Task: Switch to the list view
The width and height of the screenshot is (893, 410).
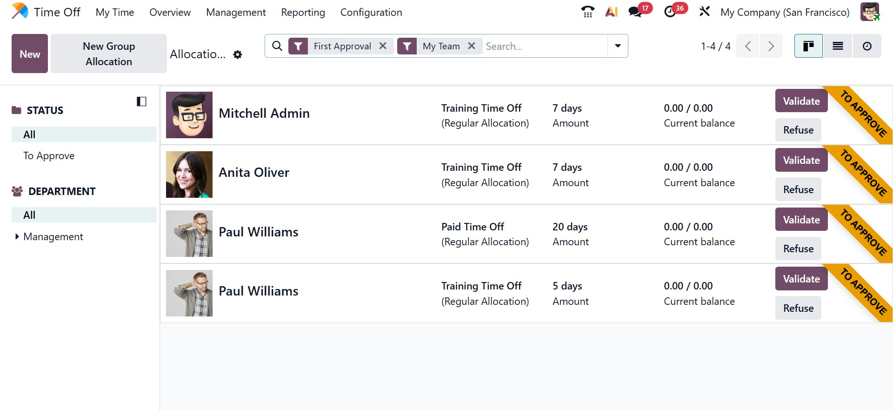Action: (x=838, y=46)
